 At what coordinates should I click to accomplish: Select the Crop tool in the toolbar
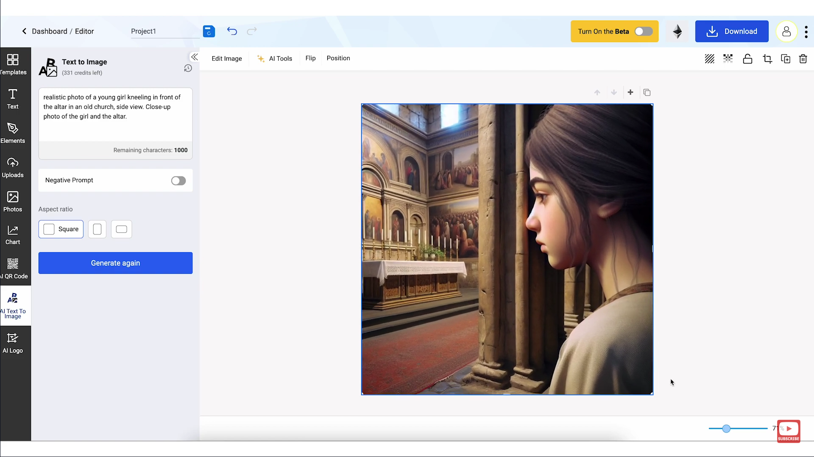[767, 59]
